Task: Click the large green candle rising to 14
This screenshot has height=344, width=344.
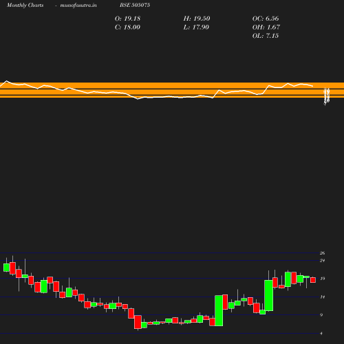Action: point(219,310)
